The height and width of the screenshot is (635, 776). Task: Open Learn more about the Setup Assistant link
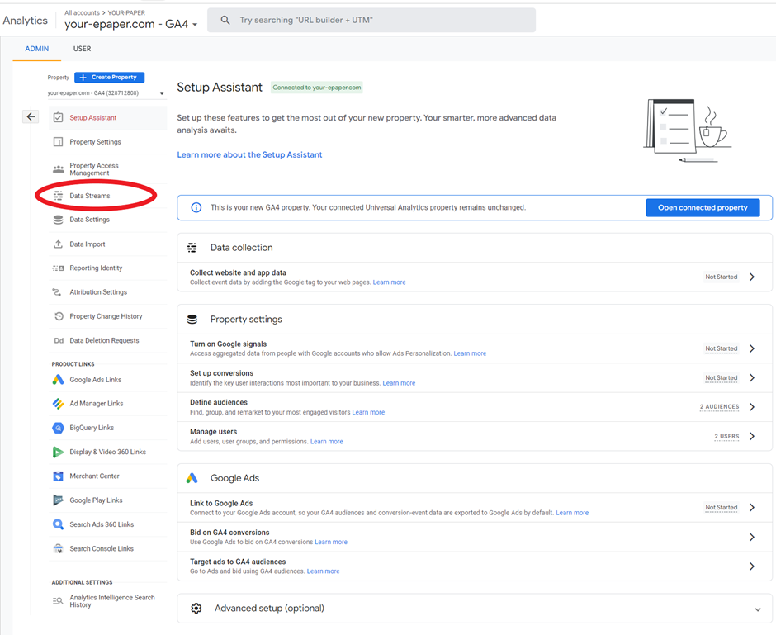tap(249, 154)
